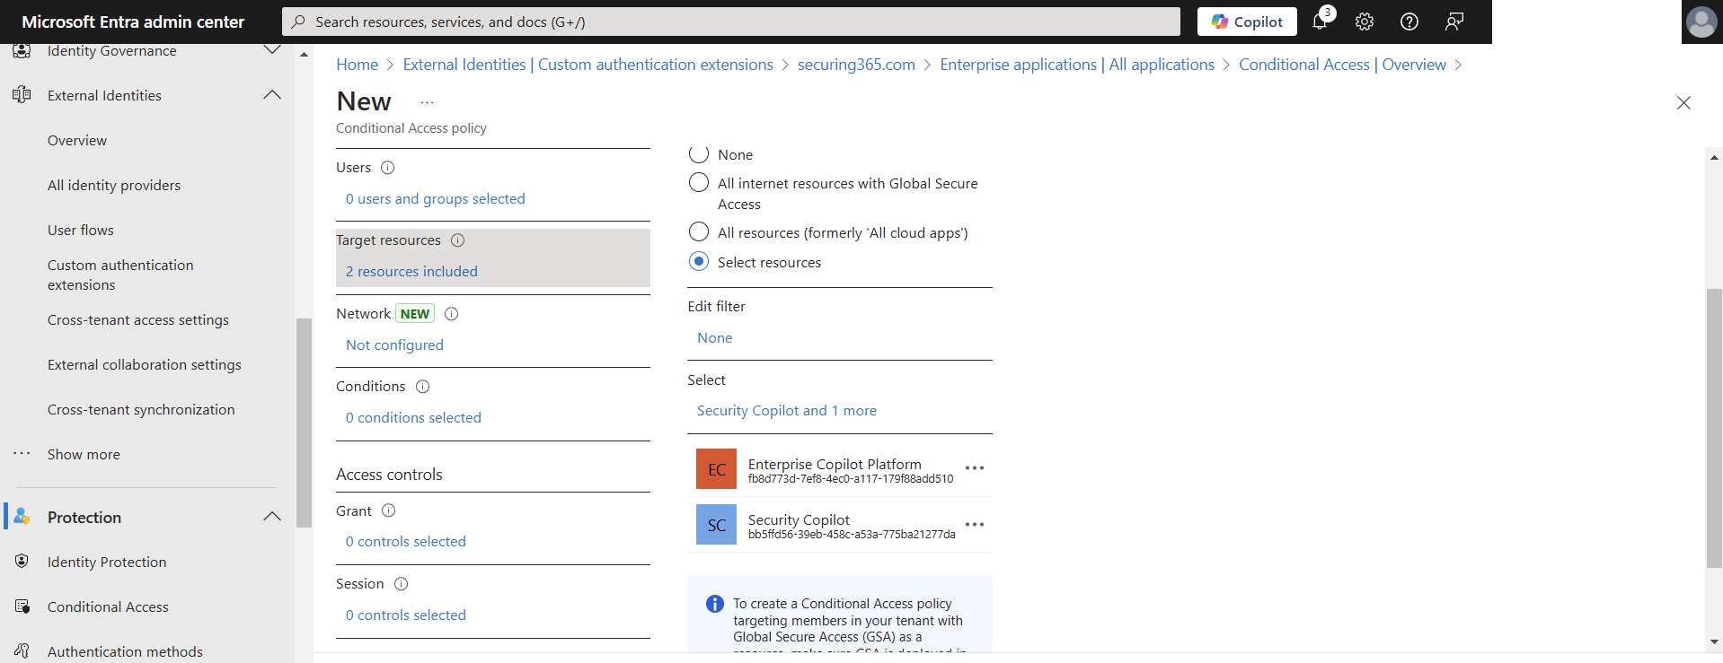Go to securing365.com breadcrumb
This screenshot has height=663, width=1723.
pos(856,65)
